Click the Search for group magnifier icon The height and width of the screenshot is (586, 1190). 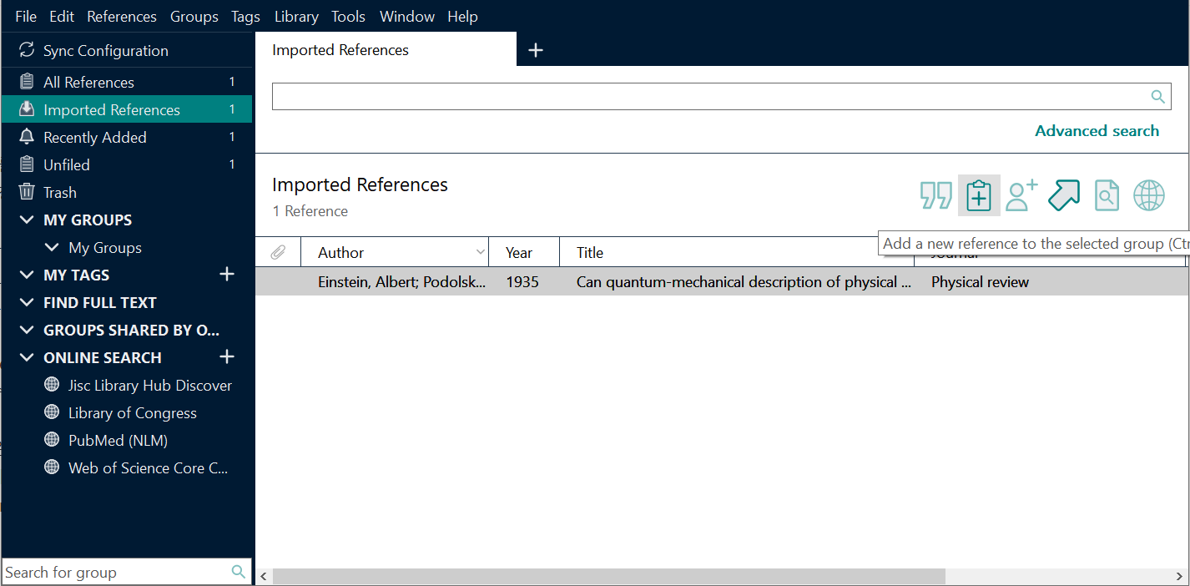[239, 572]
